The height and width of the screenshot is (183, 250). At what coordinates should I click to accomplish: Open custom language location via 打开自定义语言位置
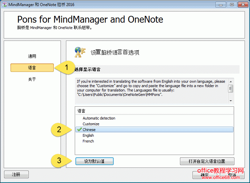pos(207,161)
